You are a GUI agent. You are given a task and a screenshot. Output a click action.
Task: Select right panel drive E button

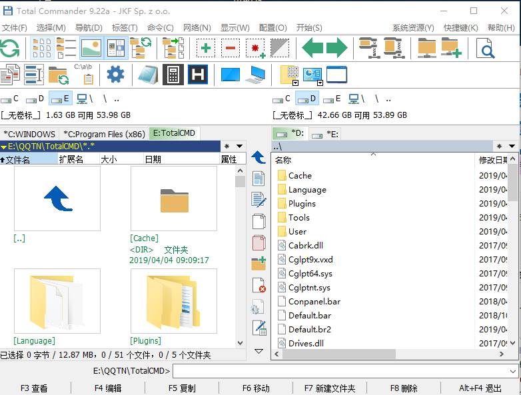pos(332,99)
